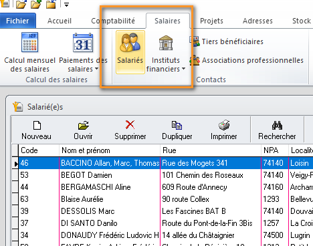Click cell Route du Pont-de-la-Fin 3Bis

pos(211,223)
